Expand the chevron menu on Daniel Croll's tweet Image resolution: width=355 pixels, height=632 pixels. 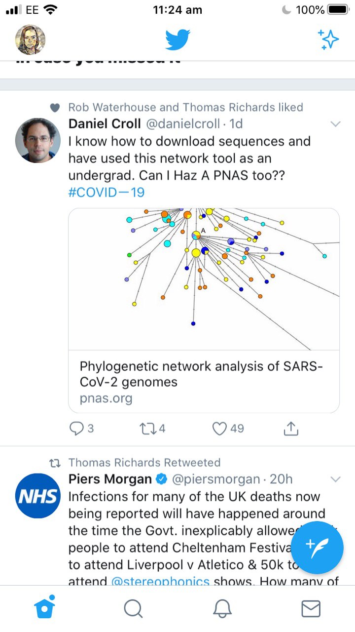pos(335,123)
